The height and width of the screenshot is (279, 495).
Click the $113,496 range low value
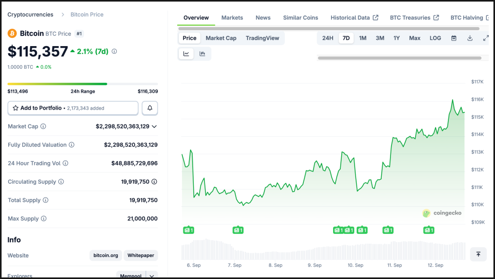[17, 92]
